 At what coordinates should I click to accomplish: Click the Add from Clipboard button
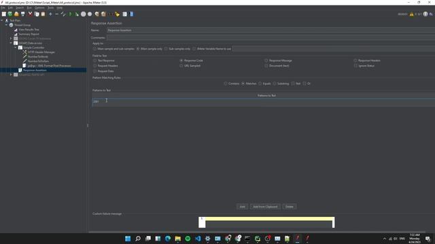point(265,207)
